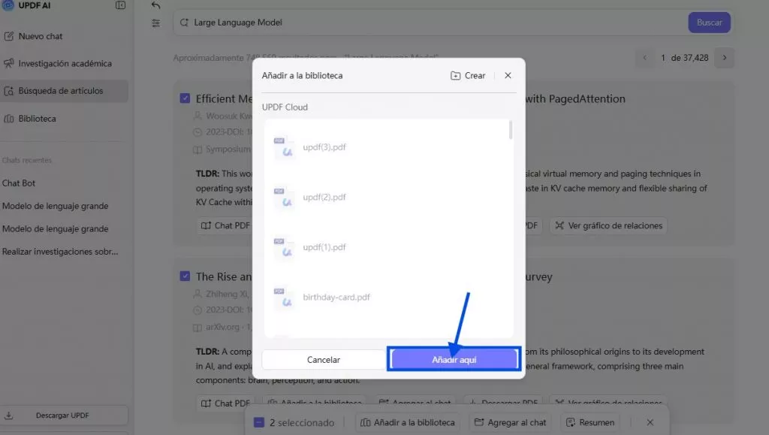Select the updf(1).pdf file

tap(388, 247)
